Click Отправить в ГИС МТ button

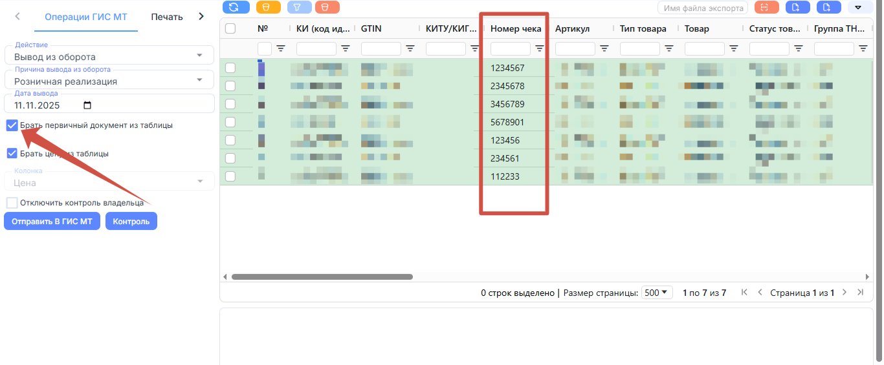click(x=52, y=221)
